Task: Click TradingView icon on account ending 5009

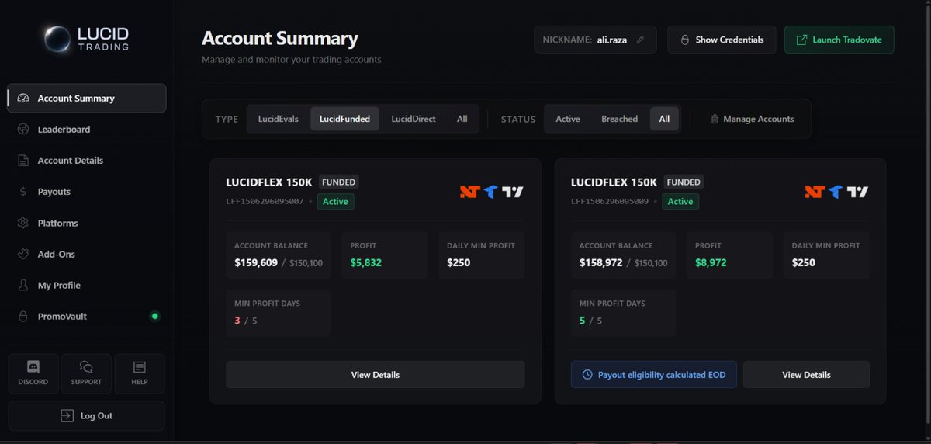Action: (x=858, y=192)
